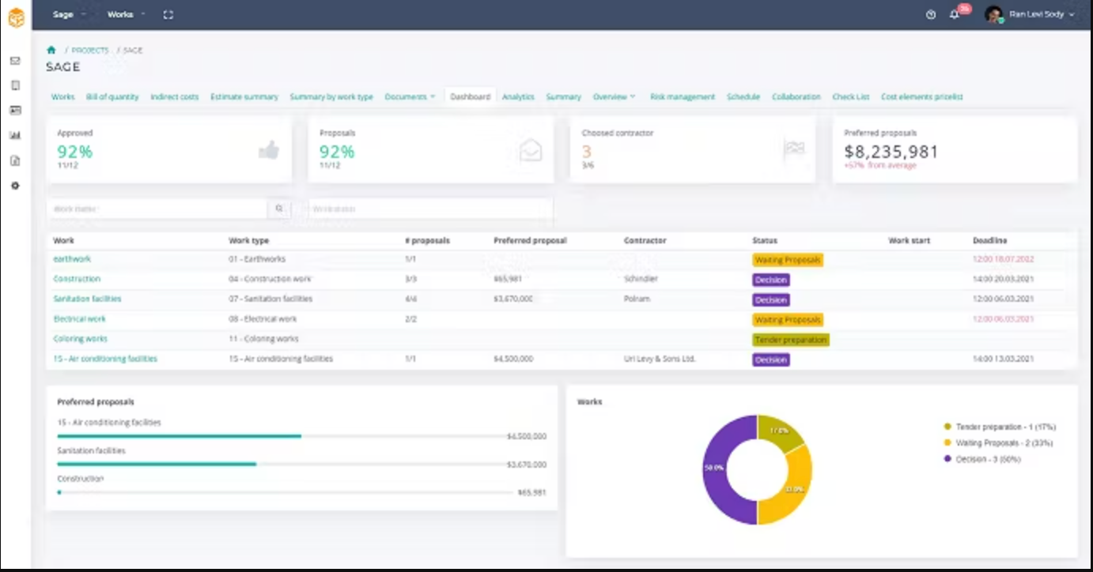Open the Works dropdown in top bar
The width and height of the screenshot is (1093, 572).
coord(127,14)
